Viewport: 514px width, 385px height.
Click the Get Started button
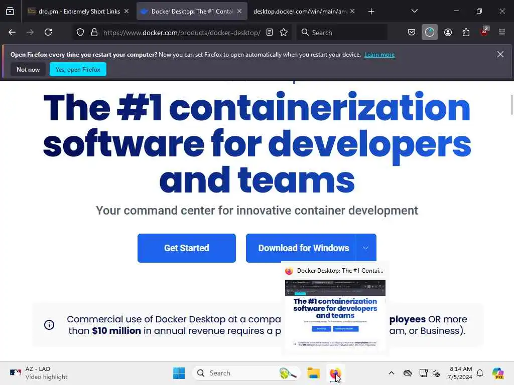[187, 248]
